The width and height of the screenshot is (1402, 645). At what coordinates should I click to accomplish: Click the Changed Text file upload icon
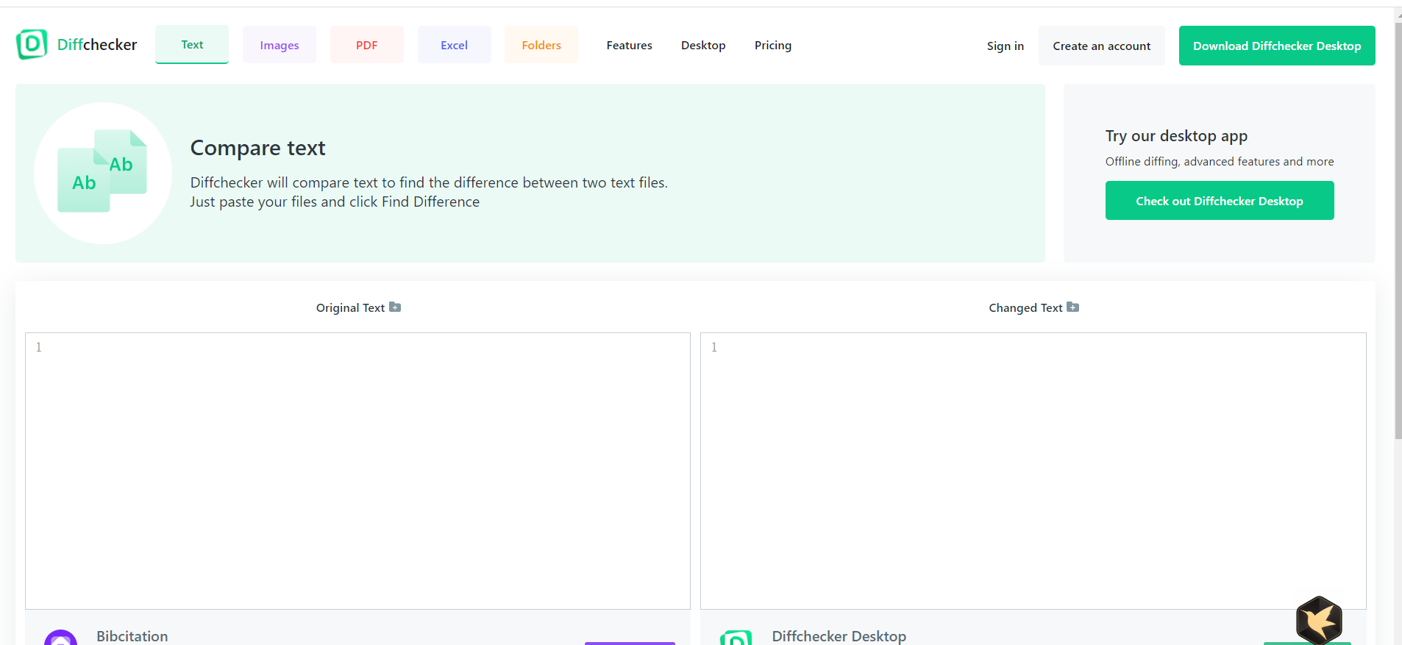pos(1072,307)
